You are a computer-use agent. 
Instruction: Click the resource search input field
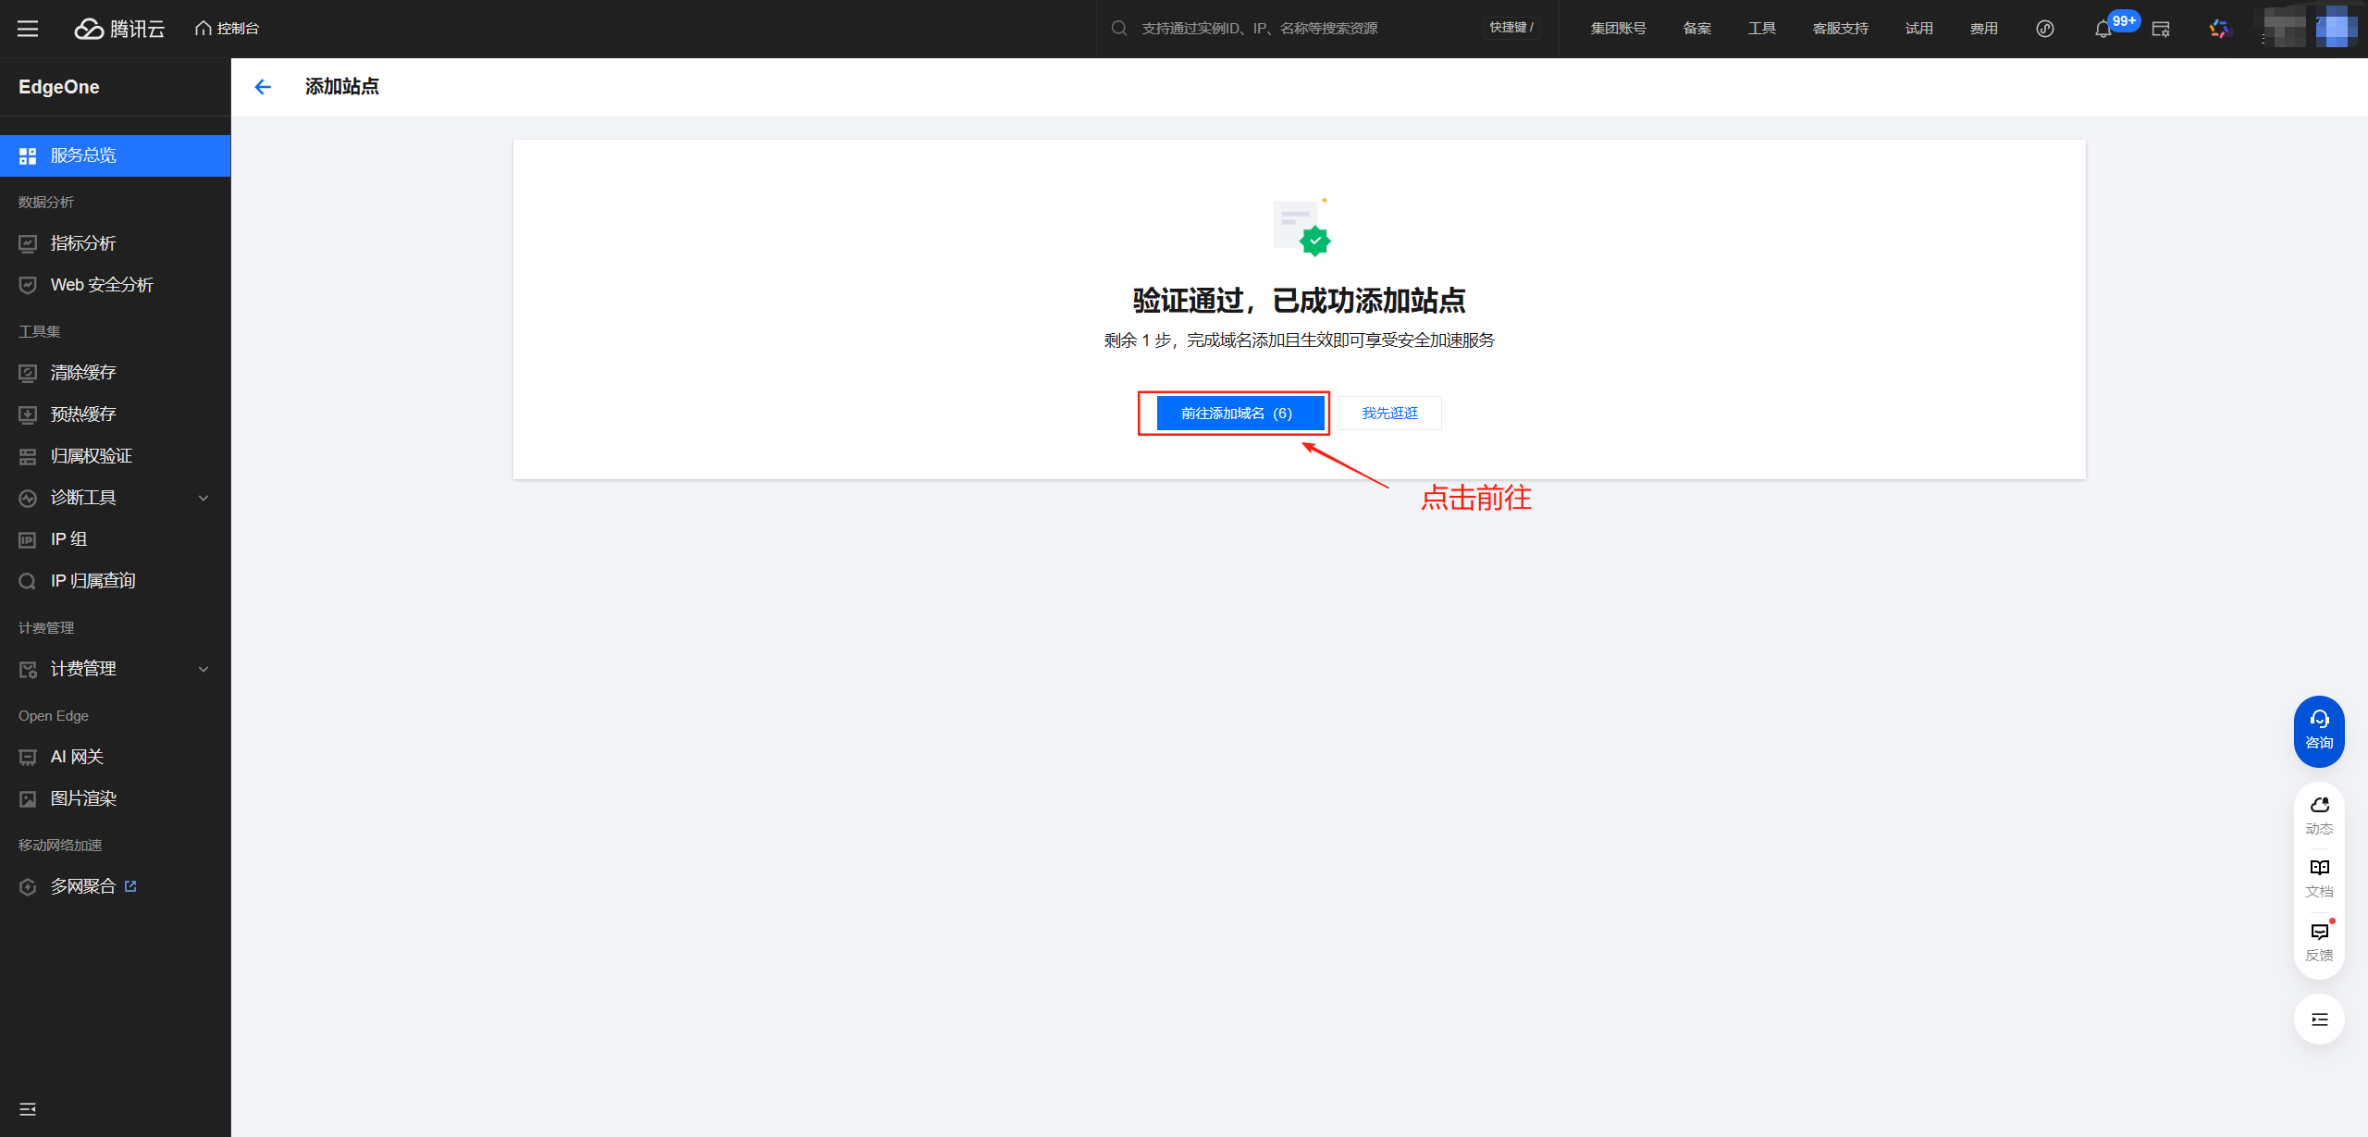[x=1295, y=29]
